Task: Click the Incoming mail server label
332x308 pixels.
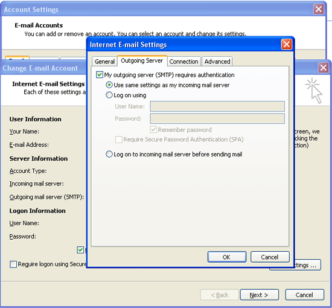Action: point(36,184)
